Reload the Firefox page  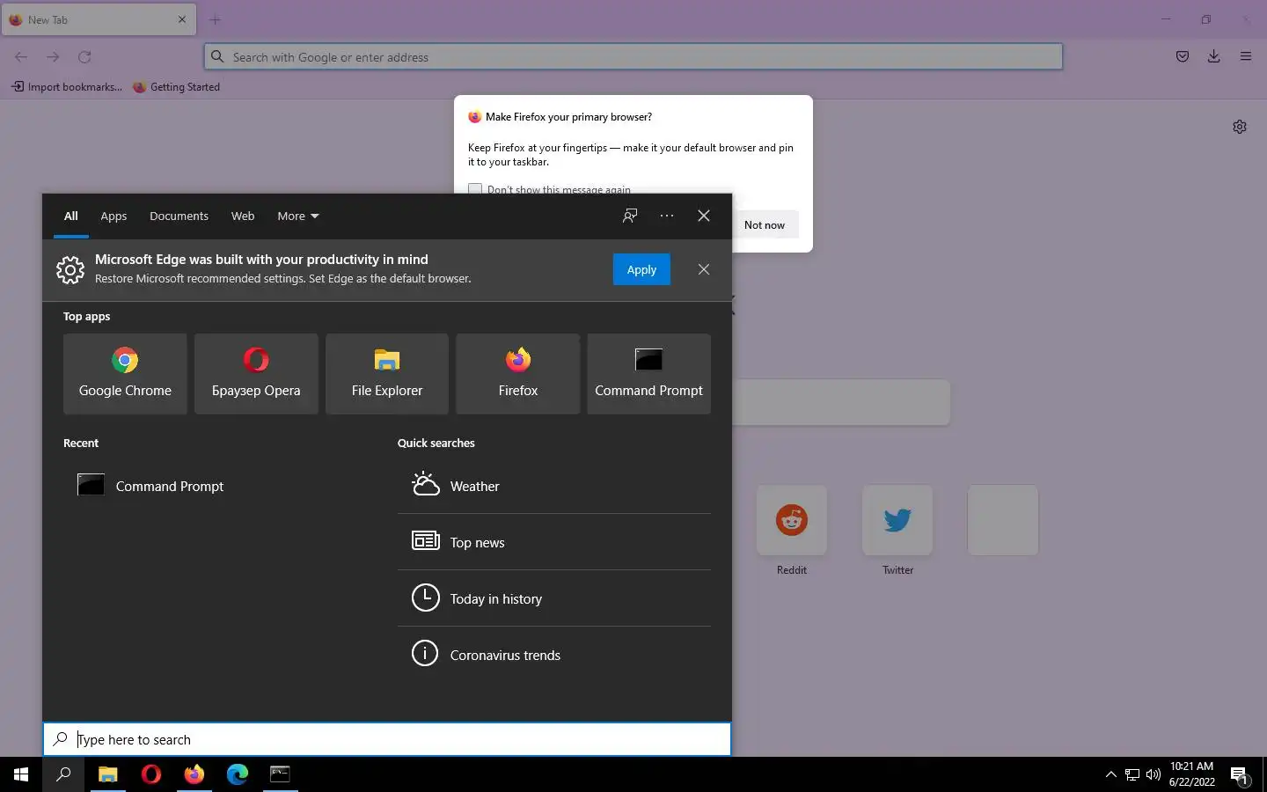(84, 57)
